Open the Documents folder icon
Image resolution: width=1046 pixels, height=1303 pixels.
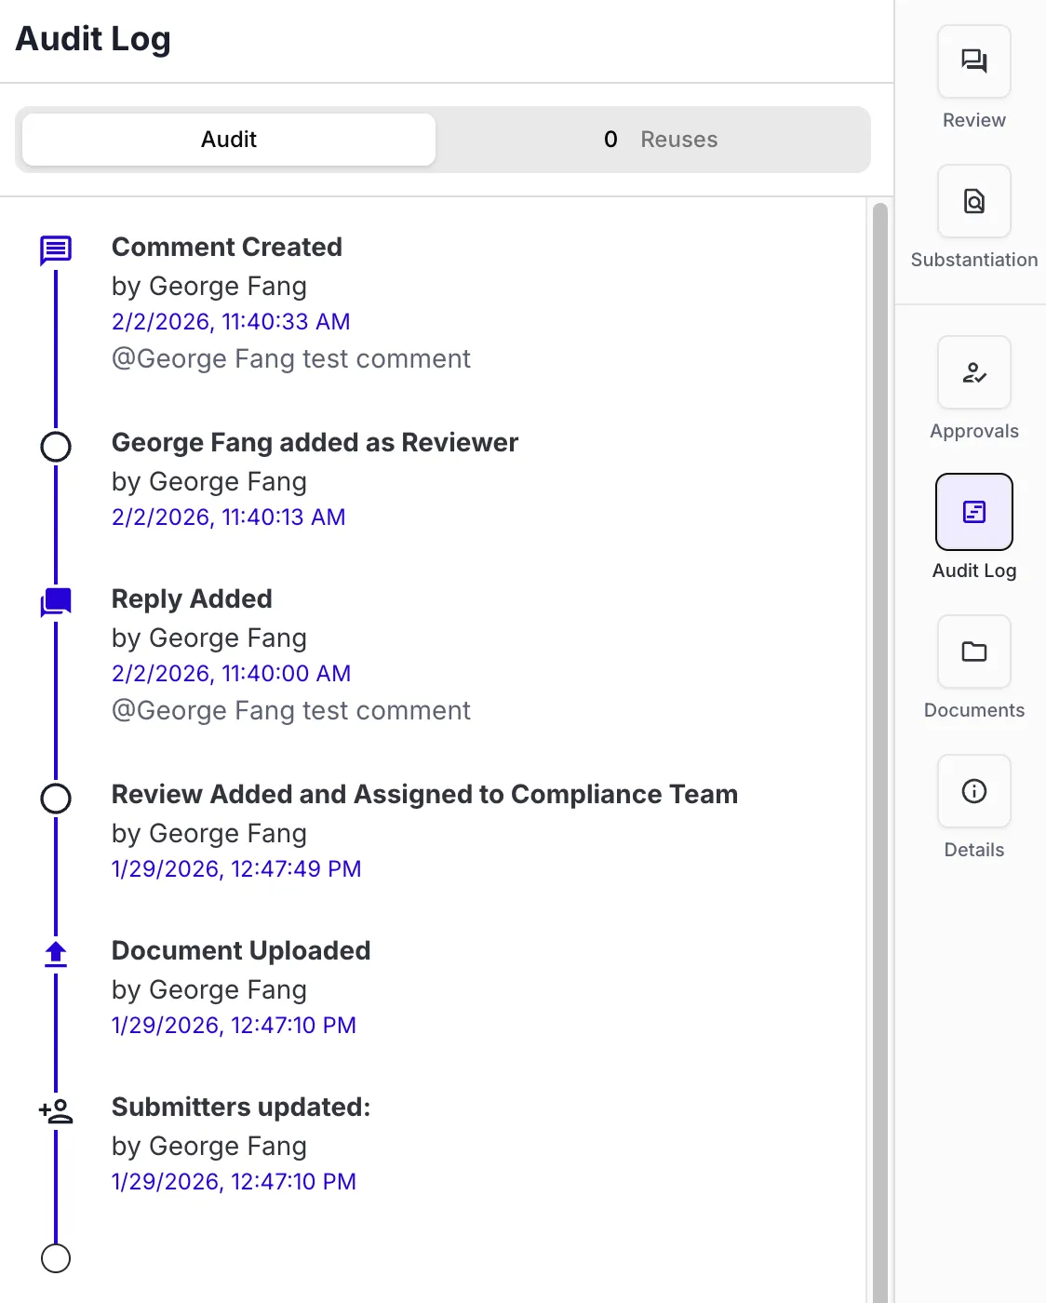tap(974, 651)
